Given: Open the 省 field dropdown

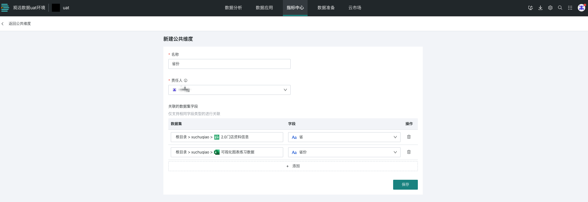Looking at the screenshot, I should coord(344,137).
